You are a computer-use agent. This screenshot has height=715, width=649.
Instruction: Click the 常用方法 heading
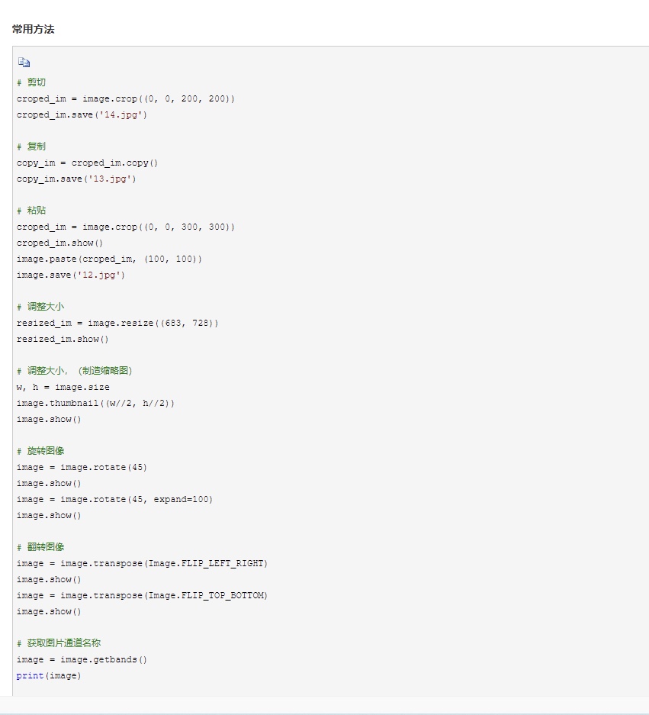tap(34, 29)
